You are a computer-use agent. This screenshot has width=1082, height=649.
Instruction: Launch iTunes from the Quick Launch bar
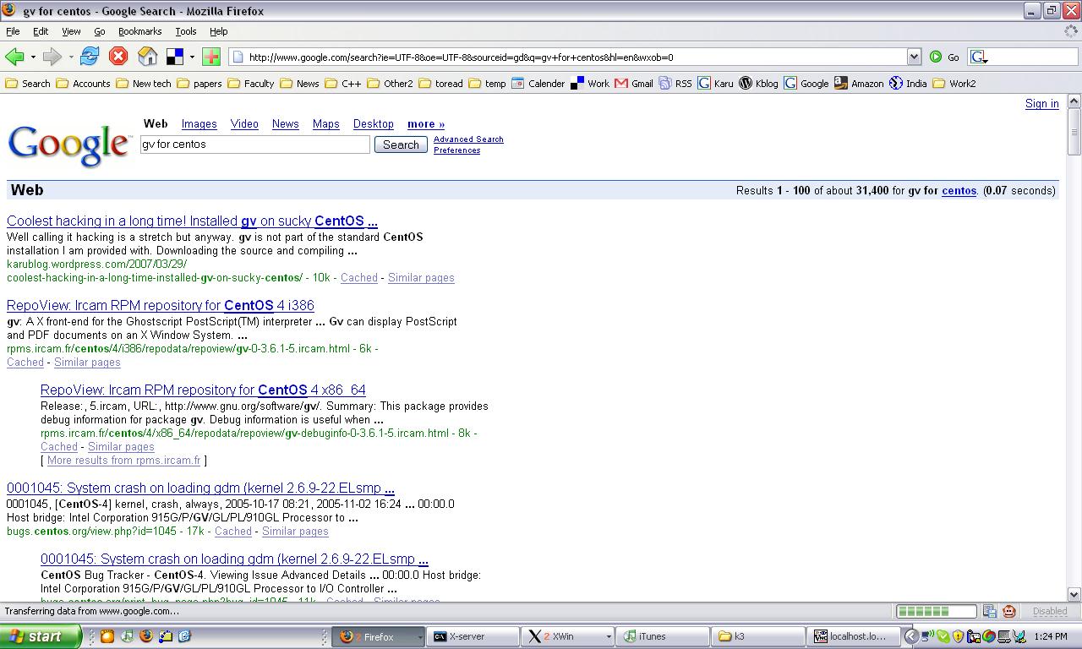[127, 636]
